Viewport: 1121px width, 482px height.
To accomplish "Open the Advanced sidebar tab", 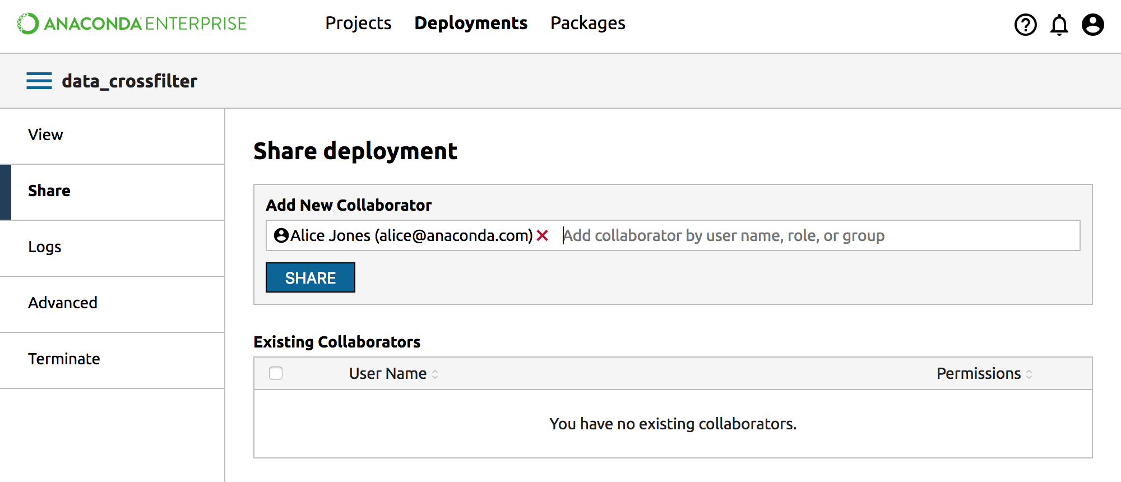I will click(x=63, y=303).
